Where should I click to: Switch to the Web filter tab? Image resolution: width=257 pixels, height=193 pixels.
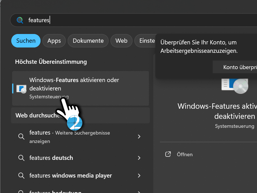point(121,41)
